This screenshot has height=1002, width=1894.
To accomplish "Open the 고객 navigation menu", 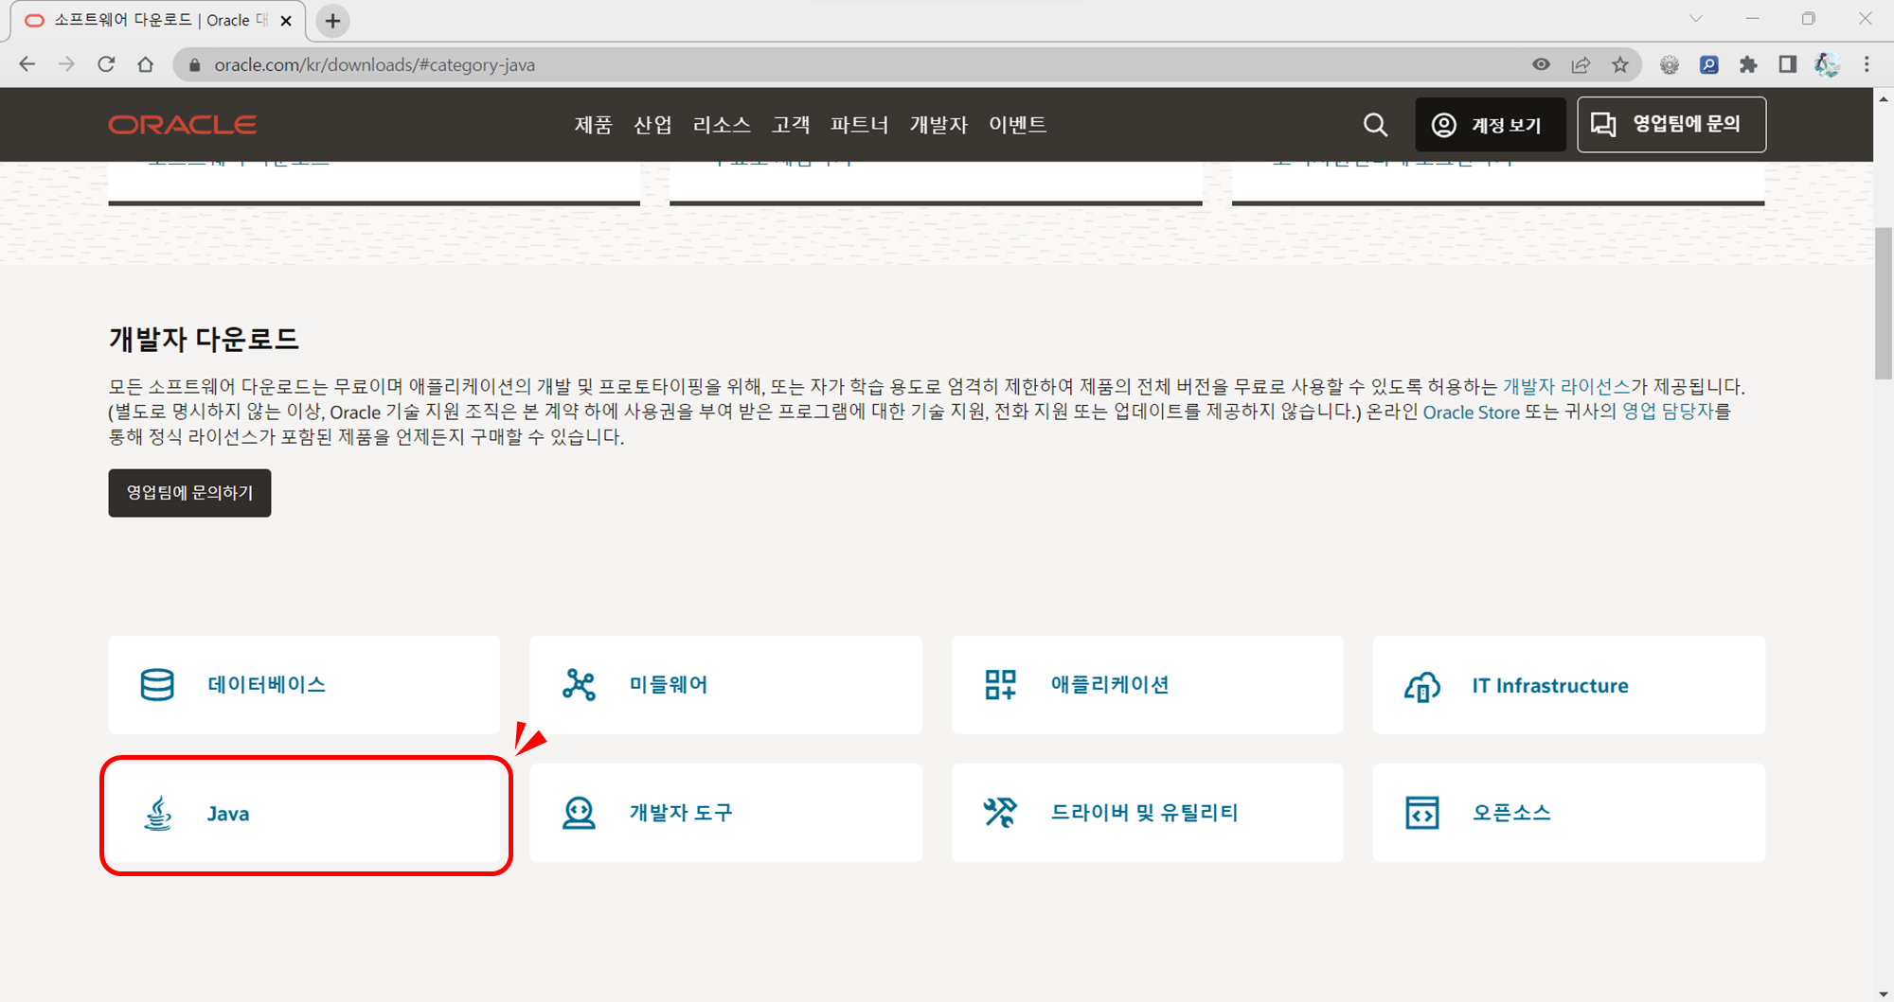I will click(x=791, y=125).
